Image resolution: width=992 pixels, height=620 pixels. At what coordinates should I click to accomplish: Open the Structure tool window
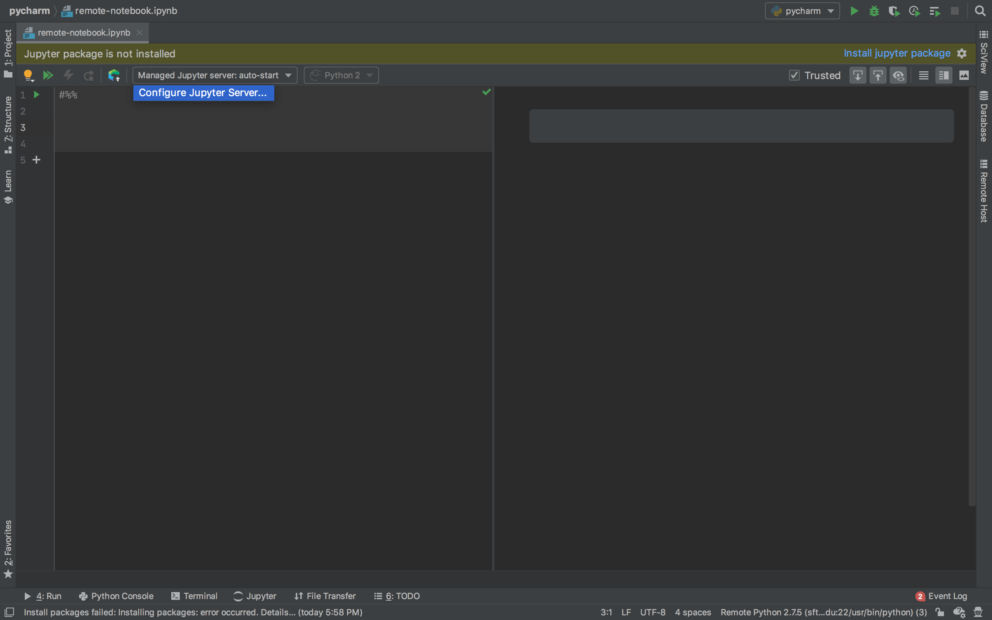[8, 125]
